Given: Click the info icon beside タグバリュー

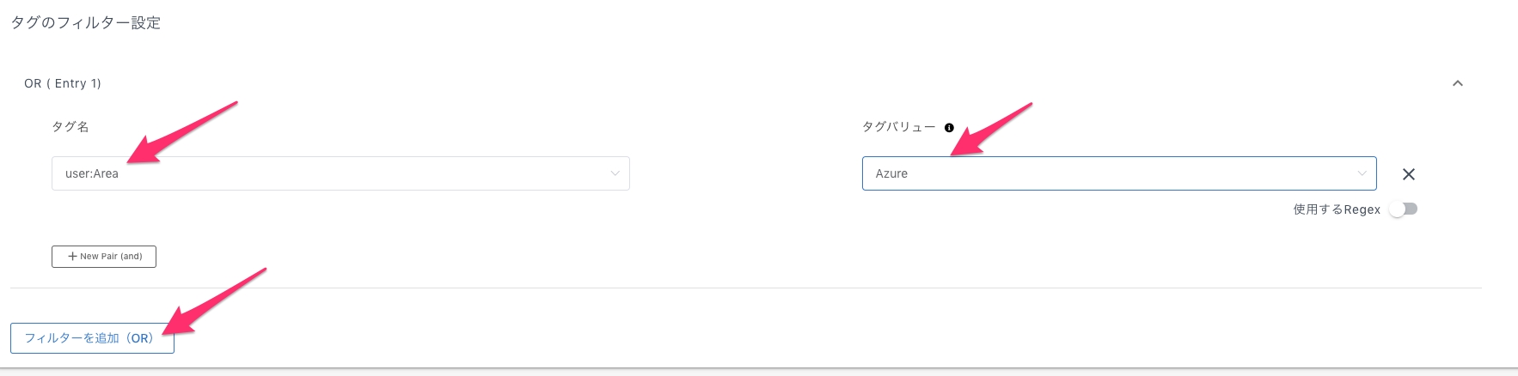Looking at the screenshot, I should pos(949,127).
